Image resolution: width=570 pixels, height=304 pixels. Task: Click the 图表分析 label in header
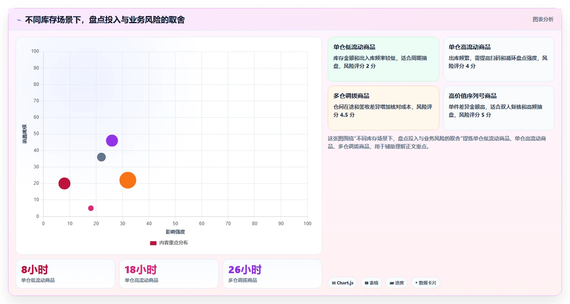[x=543, y=19]
